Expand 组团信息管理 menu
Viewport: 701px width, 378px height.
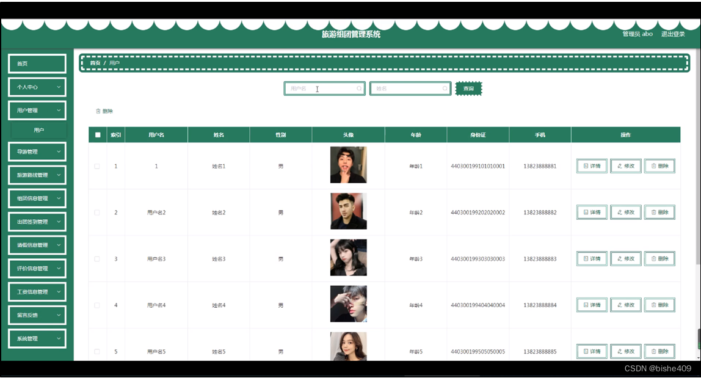(37, 198)
